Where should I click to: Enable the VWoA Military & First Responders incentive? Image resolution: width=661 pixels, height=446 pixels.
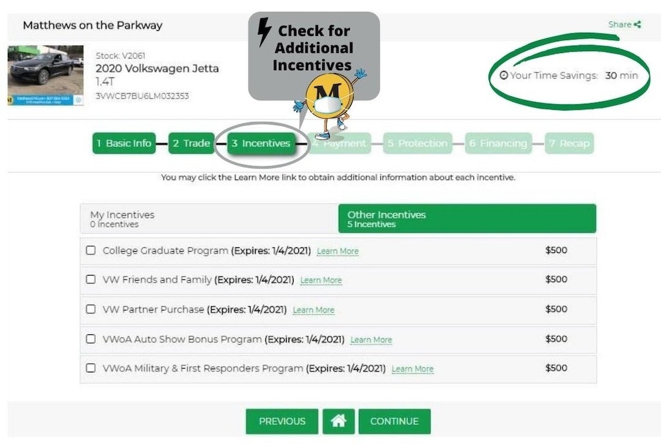coord(90,369)
